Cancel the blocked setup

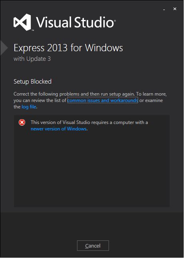click(93, 246)
